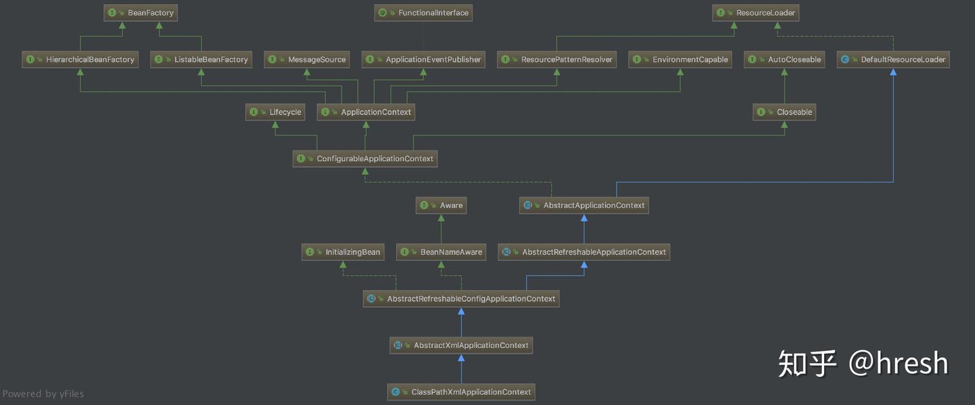The image size is (975, 405).
Task: Click the interface icon on Lifecycle
Action: point(254,112)
